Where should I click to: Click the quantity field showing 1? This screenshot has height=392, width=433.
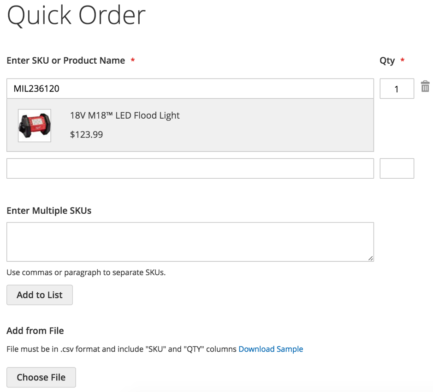(x=397, y=89)
